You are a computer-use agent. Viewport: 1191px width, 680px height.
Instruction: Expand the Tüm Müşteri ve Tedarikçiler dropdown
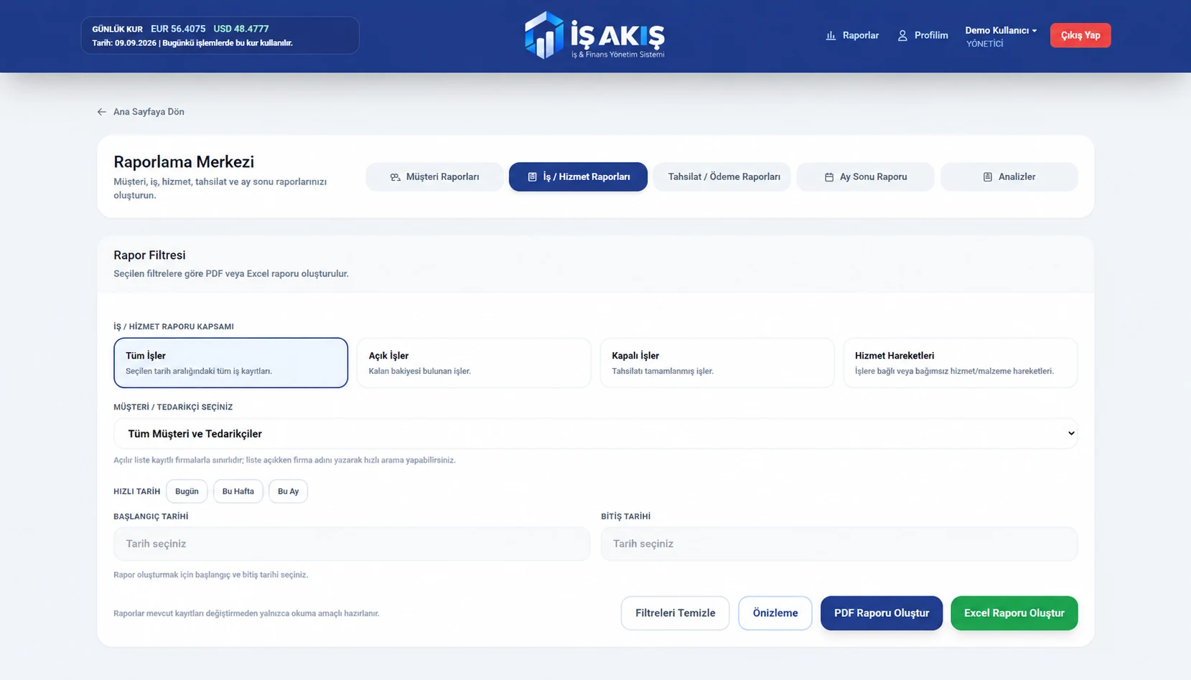click(x=595, y=433)
